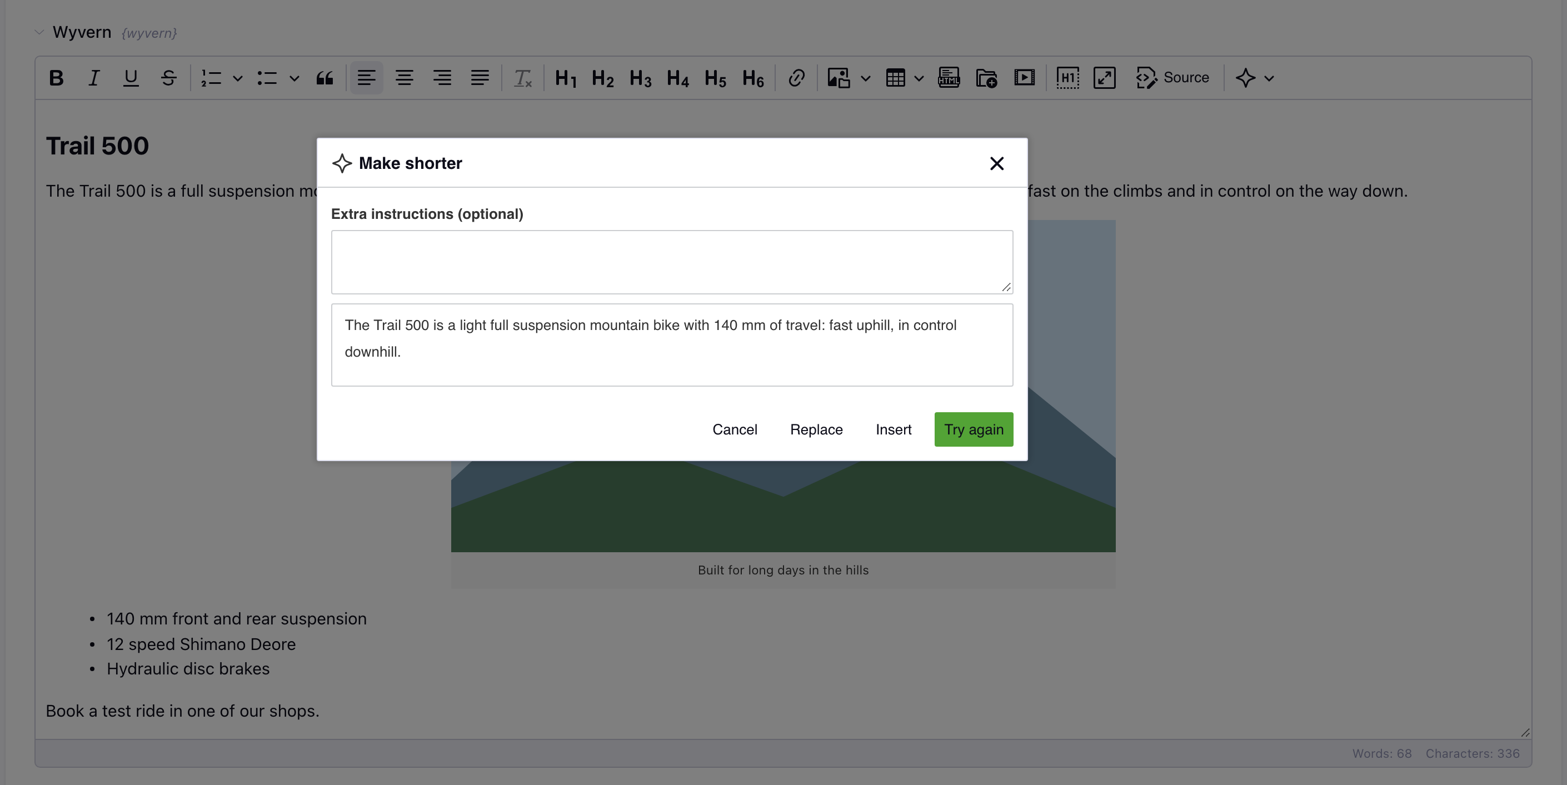1567x785 pixels.
Task: Collapse the Wyvern field section
Action: point(39,32)
